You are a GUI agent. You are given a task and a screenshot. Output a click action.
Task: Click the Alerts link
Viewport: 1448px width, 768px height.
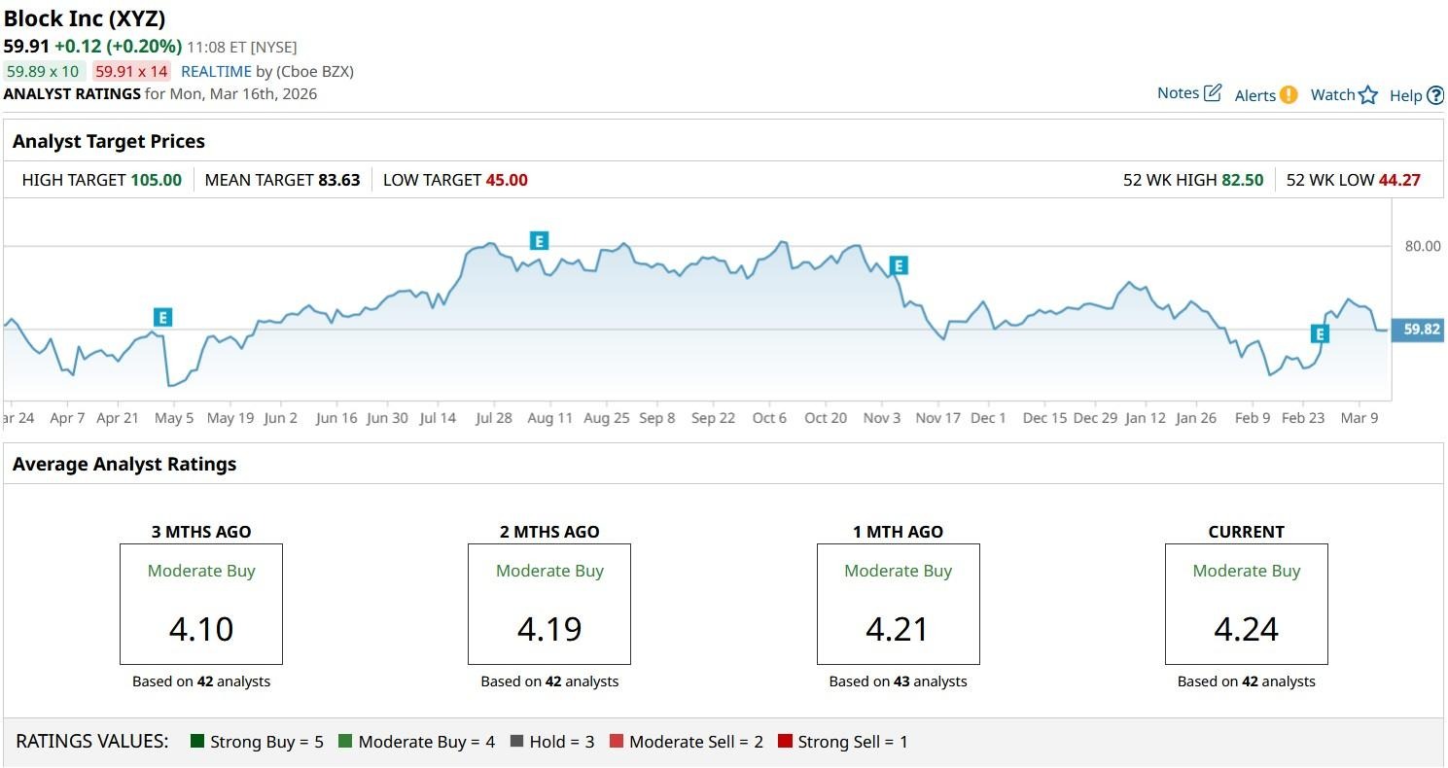point(1254,95)
